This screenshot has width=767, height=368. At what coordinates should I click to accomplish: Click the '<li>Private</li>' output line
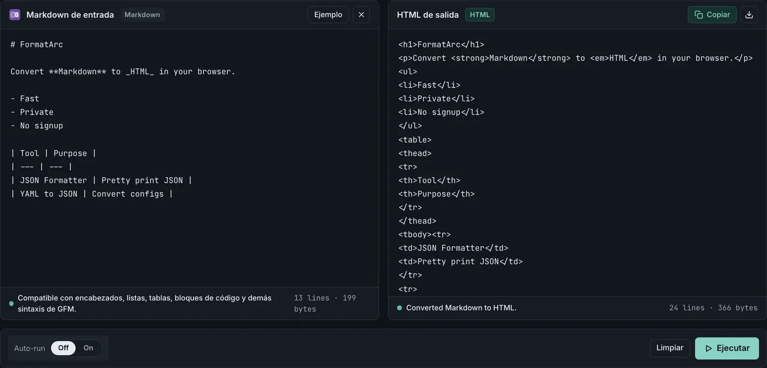point(436,99)
